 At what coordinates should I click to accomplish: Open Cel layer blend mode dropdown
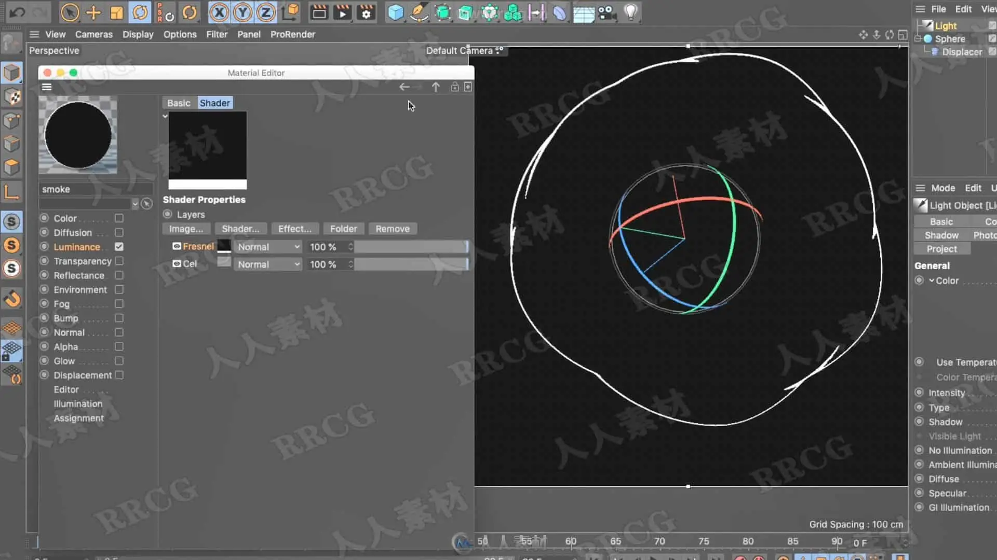268,264
